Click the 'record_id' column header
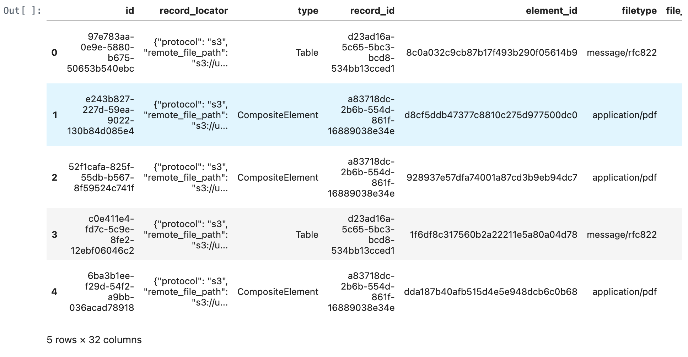 point(372,11)
